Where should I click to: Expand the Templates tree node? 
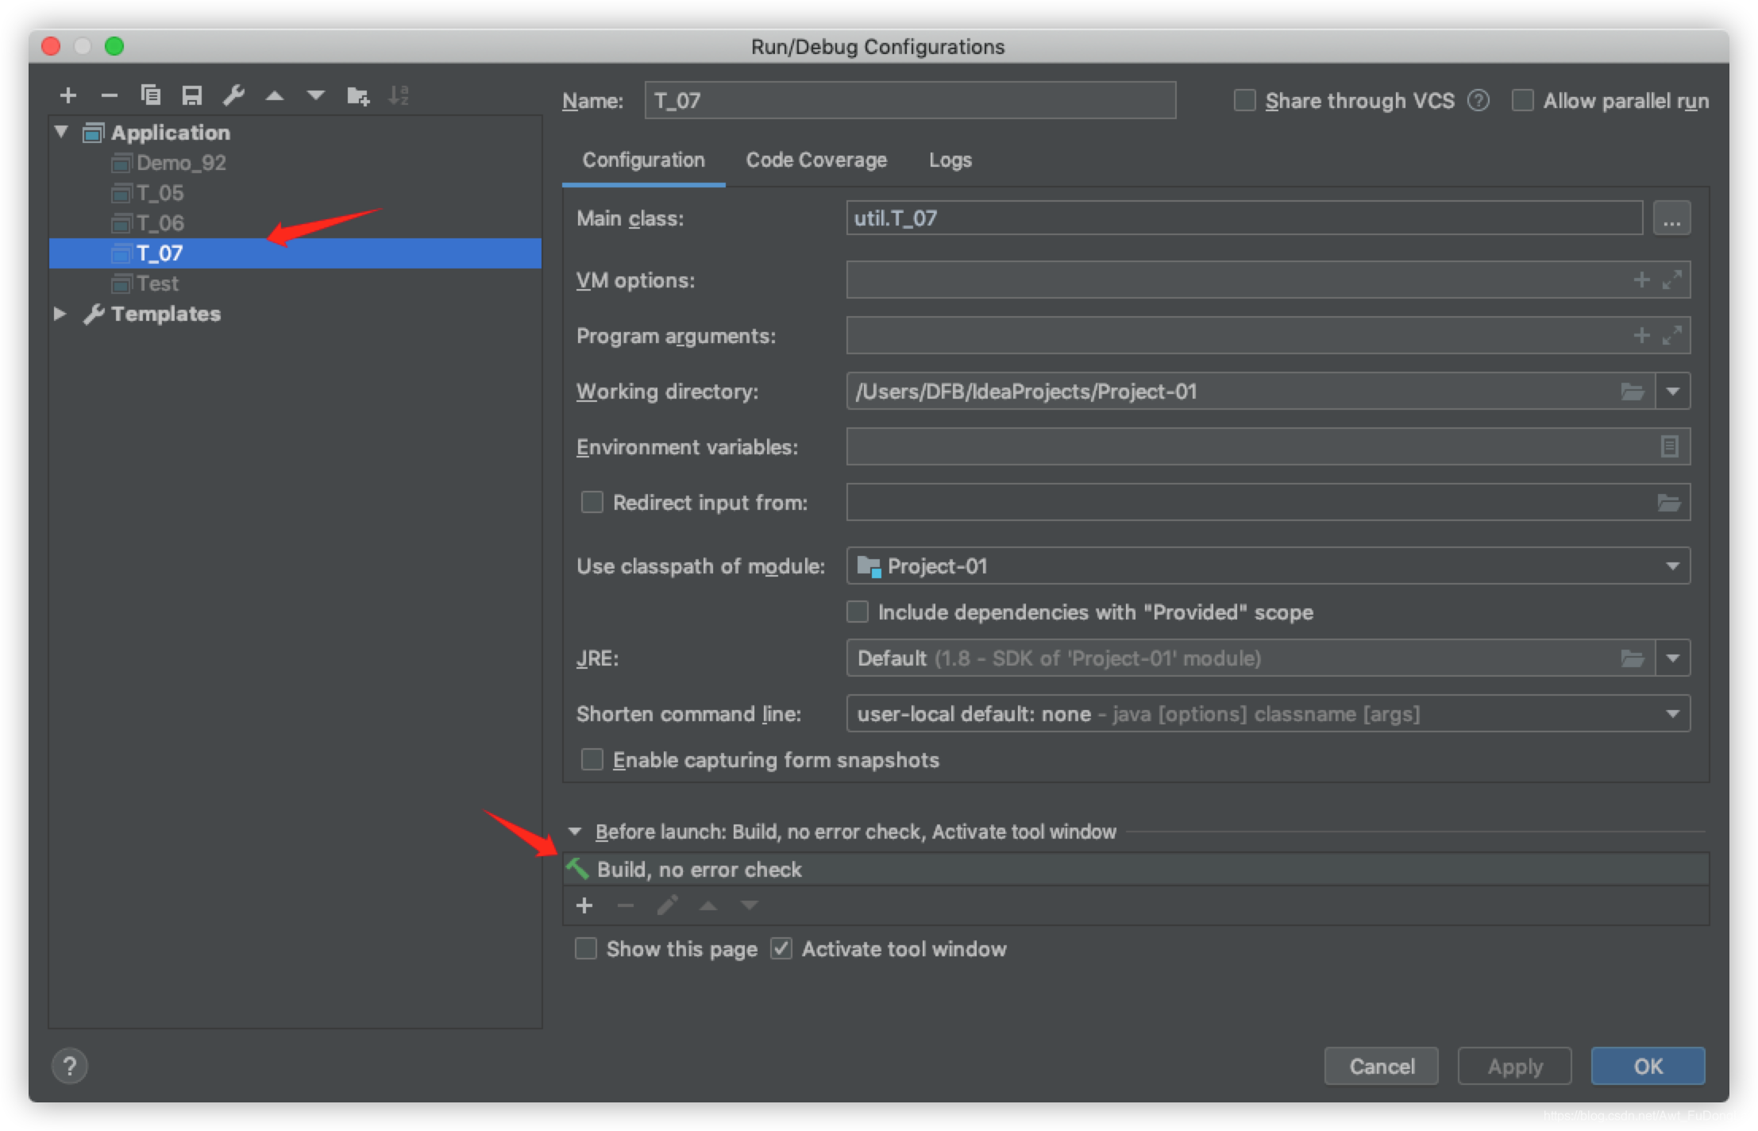click(60, 314)
